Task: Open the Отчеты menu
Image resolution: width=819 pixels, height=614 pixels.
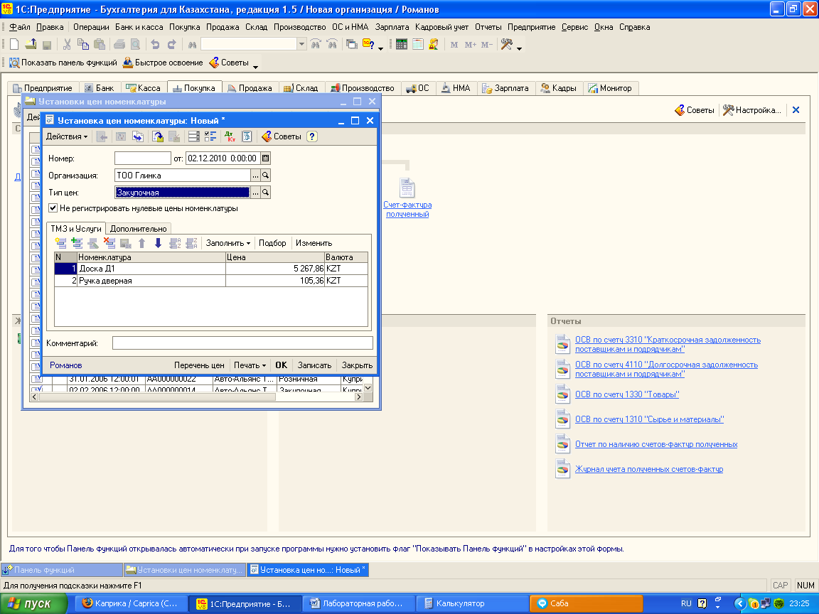Action: tap(488, 27)
